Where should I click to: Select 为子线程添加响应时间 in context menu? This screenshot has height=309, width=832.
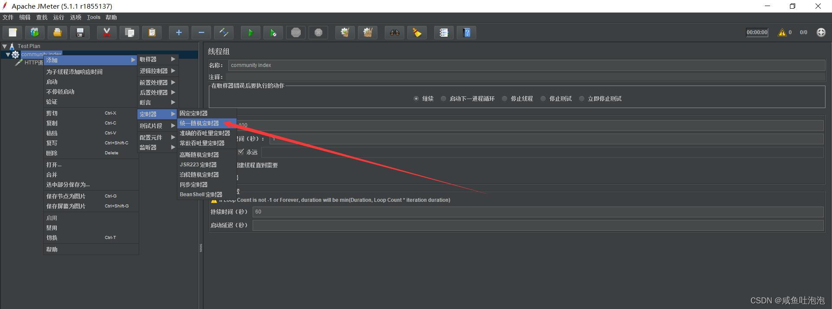tap(91, 72)
